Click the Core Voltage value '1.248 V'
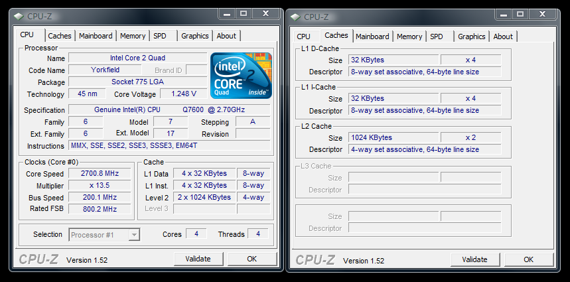The height and width of the screenshot is (282, 570). (184, 94)
